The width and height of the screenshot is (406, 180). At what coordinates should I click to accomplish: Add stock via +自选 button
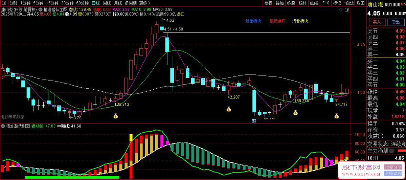click(x=349, y=3)
